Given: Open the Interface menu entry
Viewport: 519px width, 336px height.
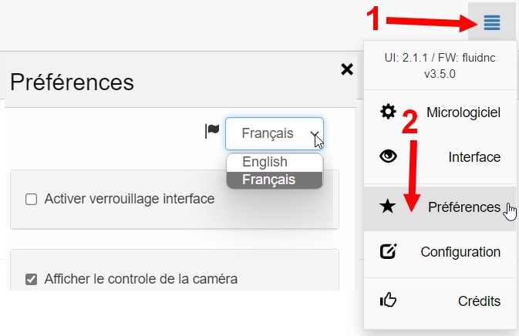Looking at the screenshot, I should click(x=440, y=157).
